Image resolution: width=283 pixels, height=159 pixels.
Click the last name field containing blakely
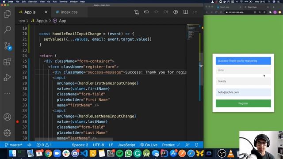(243, 81)
